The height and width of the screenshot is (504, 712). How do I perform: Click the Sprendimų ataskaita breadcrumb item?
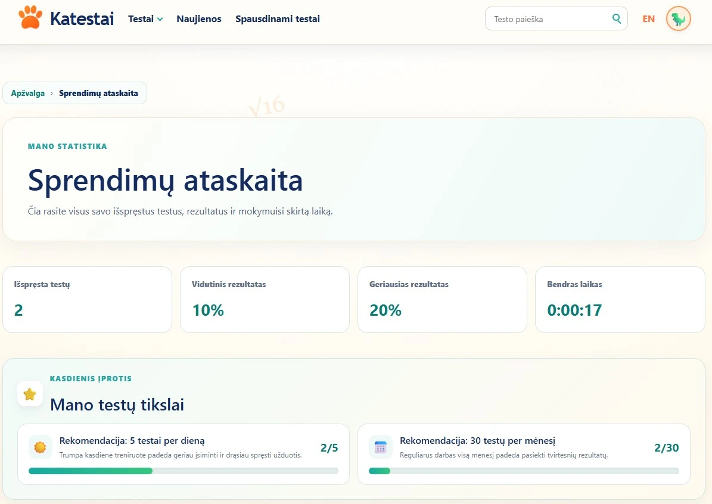[x=98, y=93]
